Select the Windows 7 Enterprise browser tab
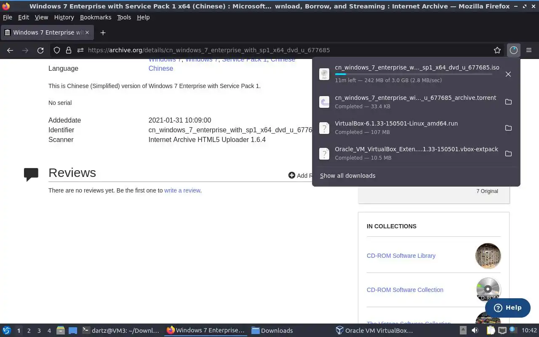This screenshot has height=337, width=539. (46, 32)
